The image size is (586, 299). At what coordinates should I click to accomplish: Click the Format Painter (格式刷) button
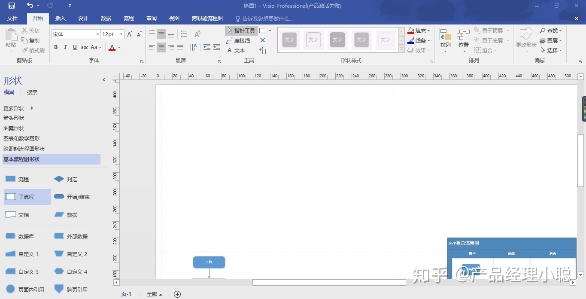(x=33, y=51)
